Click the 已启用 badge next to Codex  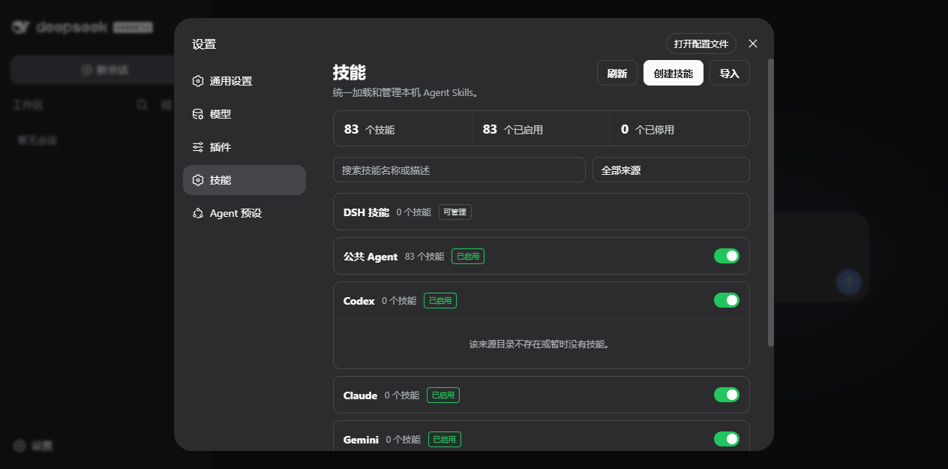pos(440,301)
